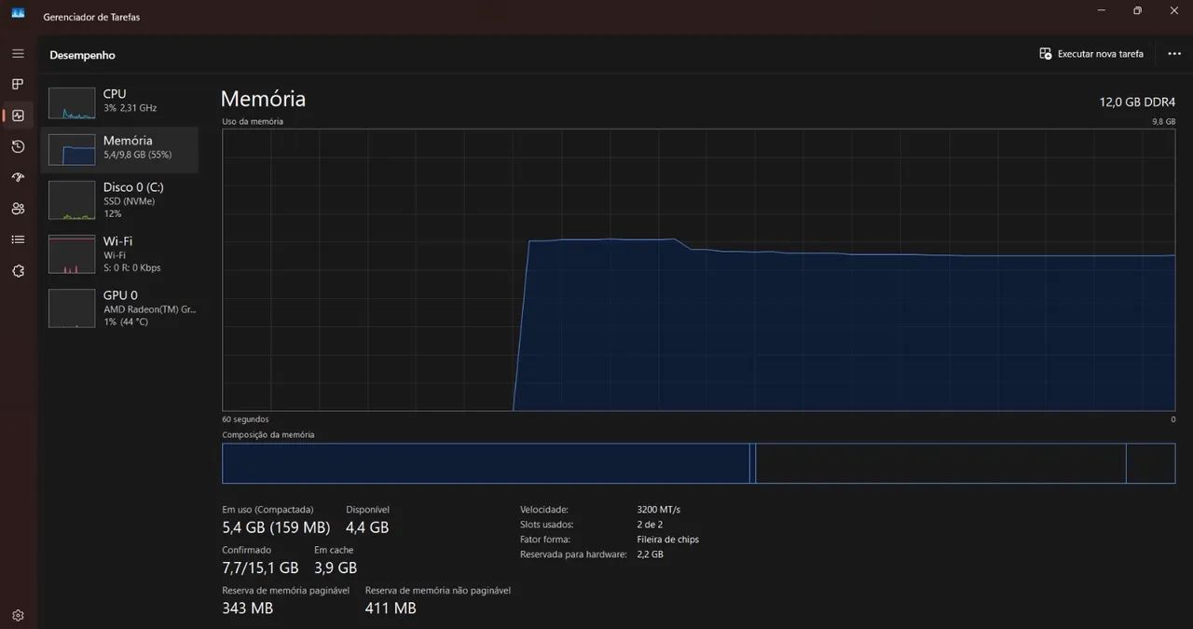The width and height of the screenshot is (1193, 629).
Task: Click the Desempenho page title
Action: coord(82,55)
